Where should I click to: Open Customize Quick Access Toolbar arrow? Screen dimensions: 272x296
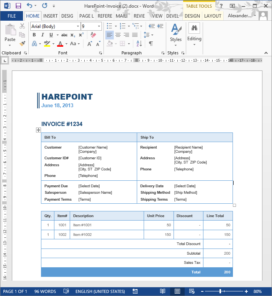click(x=54, y=6)
